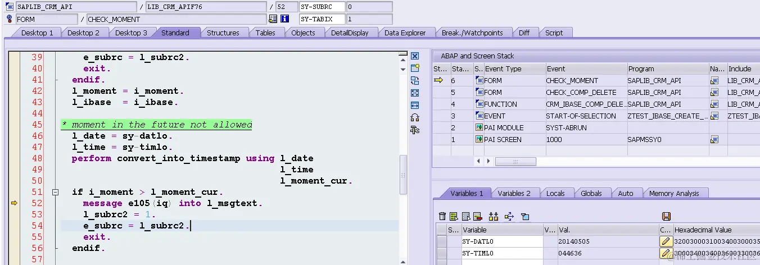760x265 pixels.
Task: Open navigation icon for SAPMSSY0 stack row
Action: [714, 139]
